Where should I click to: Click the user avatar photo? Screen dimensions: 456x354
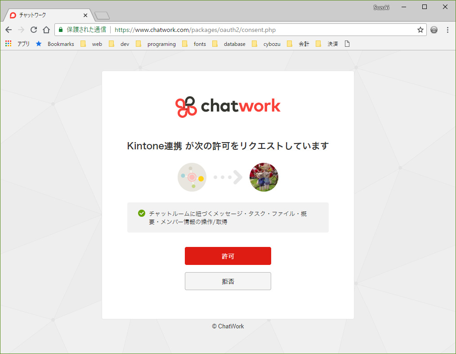click(264, 177)
